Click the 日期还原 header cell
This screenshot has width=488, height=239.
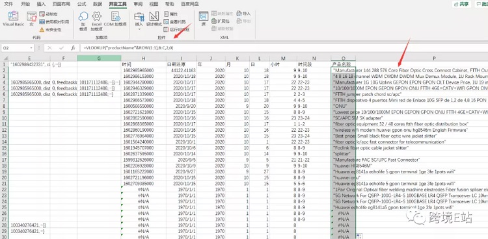[x=182, y=65]
